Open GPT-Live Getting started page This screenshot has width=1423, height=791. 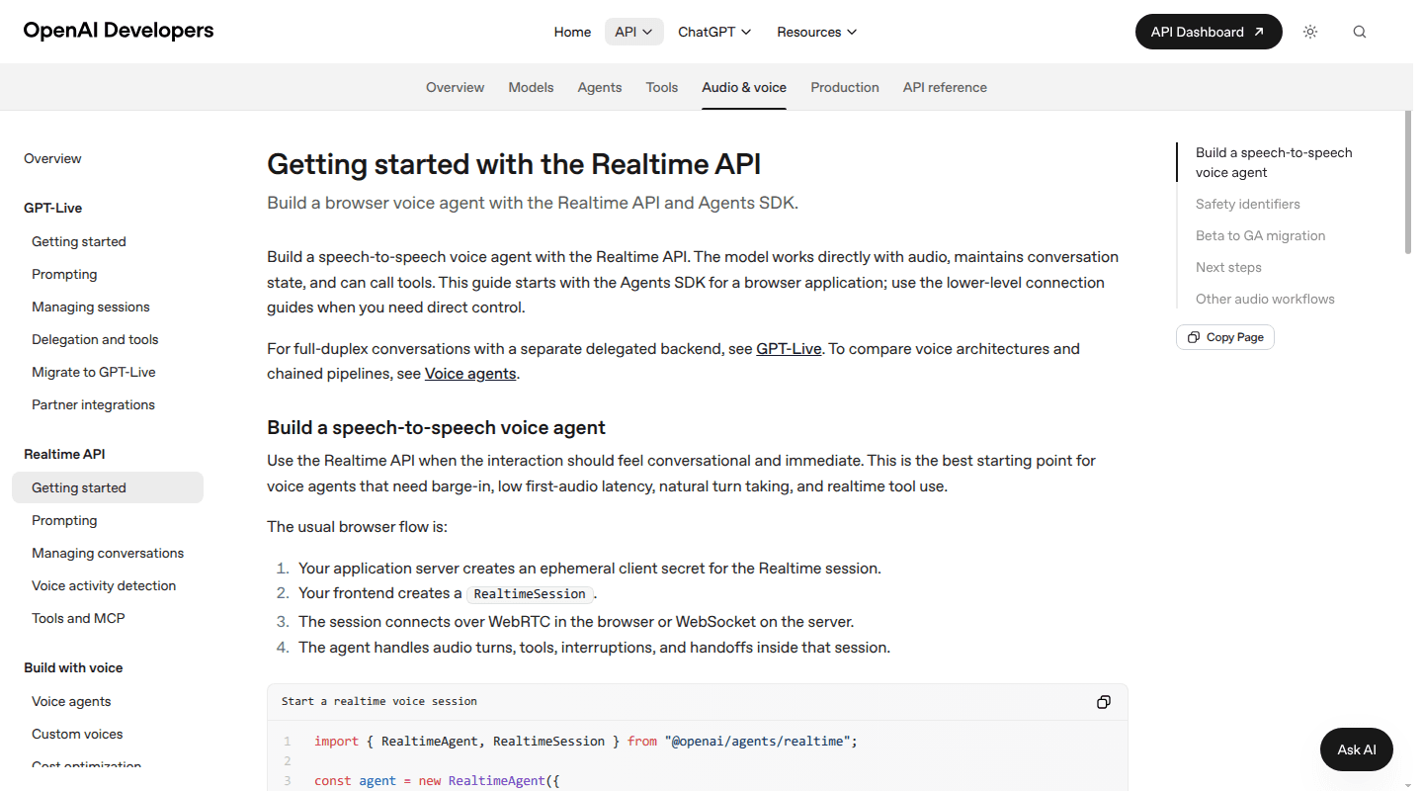tap(79, 241)
